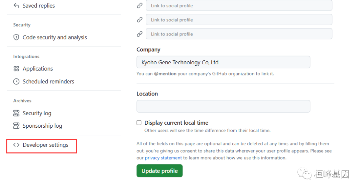Enable Display current local time checkbox

click(139, 123)
